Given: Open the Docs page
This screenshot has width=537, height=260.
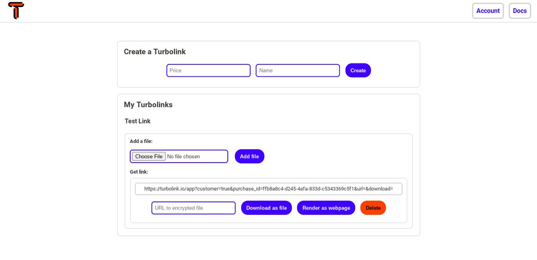Looking at the screenshot, I should (520, 11).
